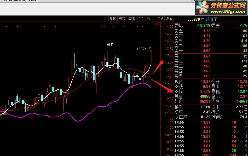Open the 叠加 overlay option

[122, 18]
